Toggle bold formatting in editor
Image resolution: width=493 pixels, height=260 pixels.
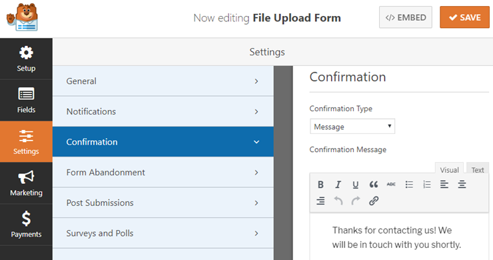click(x=320, y=185)
